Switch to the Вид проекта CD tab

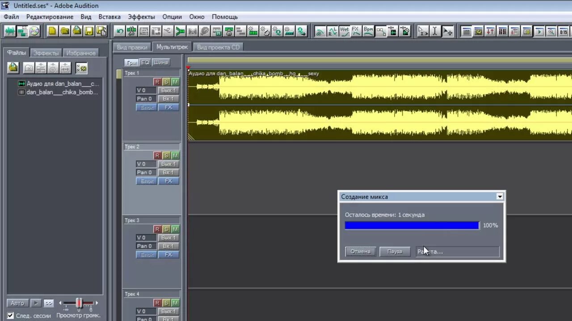point(218,47)
